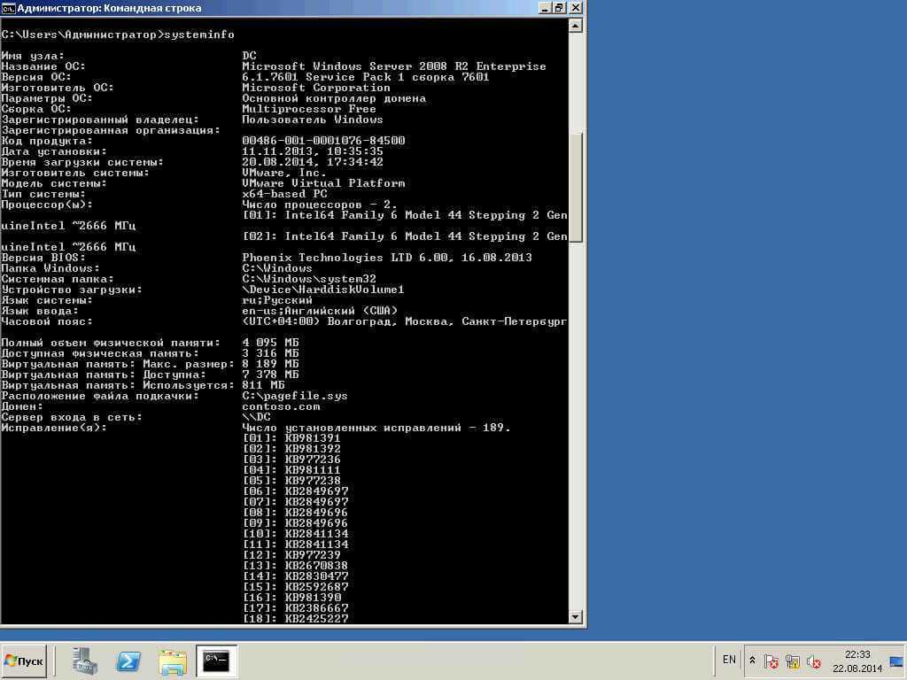Minimize the Командная строка window

pos(542,8)
